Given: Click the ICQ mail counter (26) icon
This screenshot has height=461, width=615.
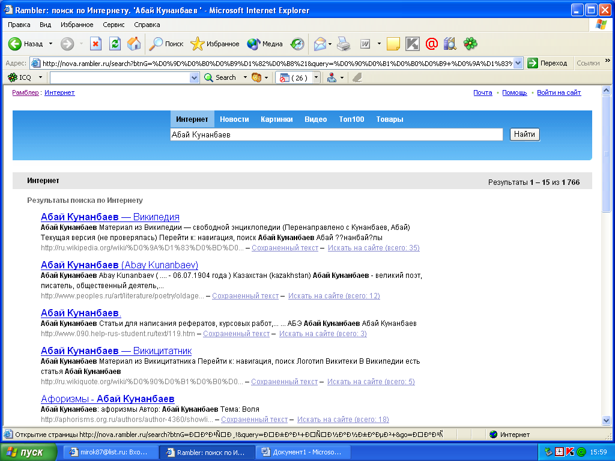Looking at the screenshot, I should coord(294,77).
